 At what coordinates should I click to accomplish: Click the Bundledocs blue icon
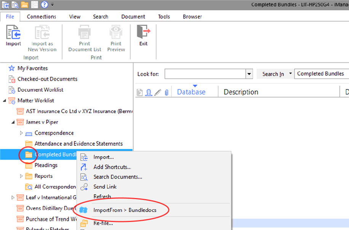[83, 210]
